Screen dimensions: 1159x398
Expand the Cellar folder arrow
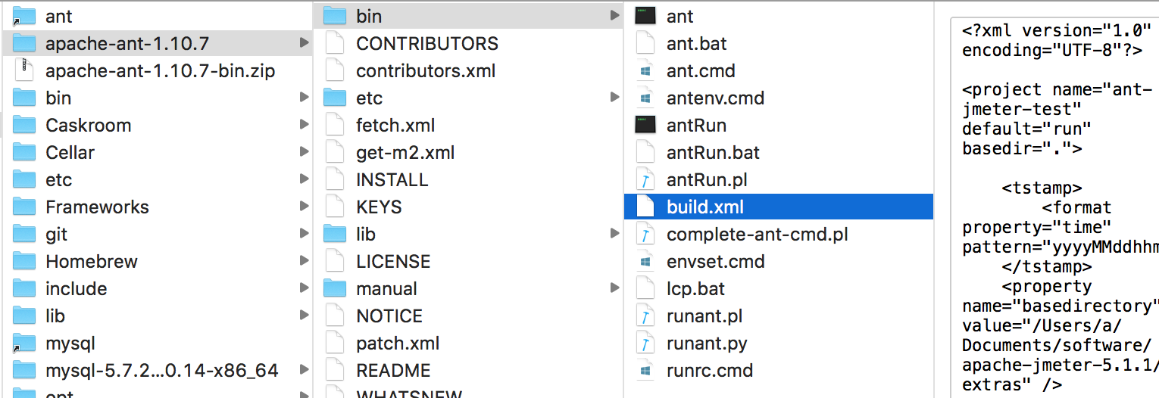pyautogui.click(x=303, y=152)
